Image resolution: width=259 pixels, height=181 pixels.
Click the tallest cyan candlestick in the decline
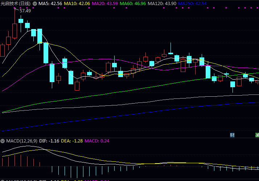(x=46, y=53)
